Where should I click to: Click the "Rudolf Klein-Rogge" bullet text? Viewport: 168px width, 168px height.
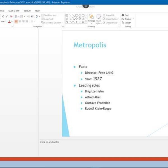[98, 109]
